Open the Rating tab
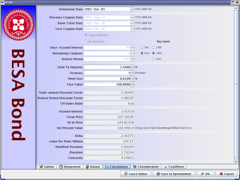Image resolution: width=240 pixels, height=180 pixels. (x=93, y=167)
